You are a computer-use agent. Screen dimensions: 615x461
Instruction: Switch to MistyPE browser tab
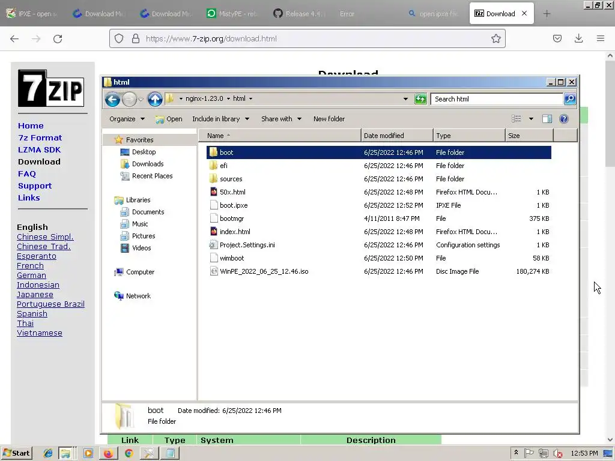coord(232,14)
